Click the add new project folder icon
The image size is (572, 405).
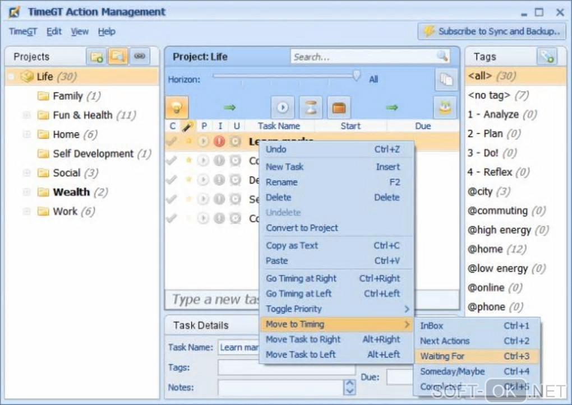point(96,57)
